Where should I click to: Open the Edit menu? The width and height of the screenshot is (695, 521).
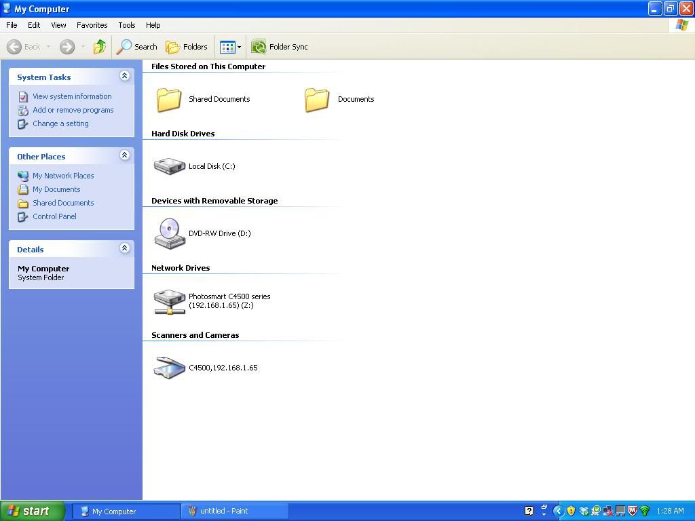(34, 25)
